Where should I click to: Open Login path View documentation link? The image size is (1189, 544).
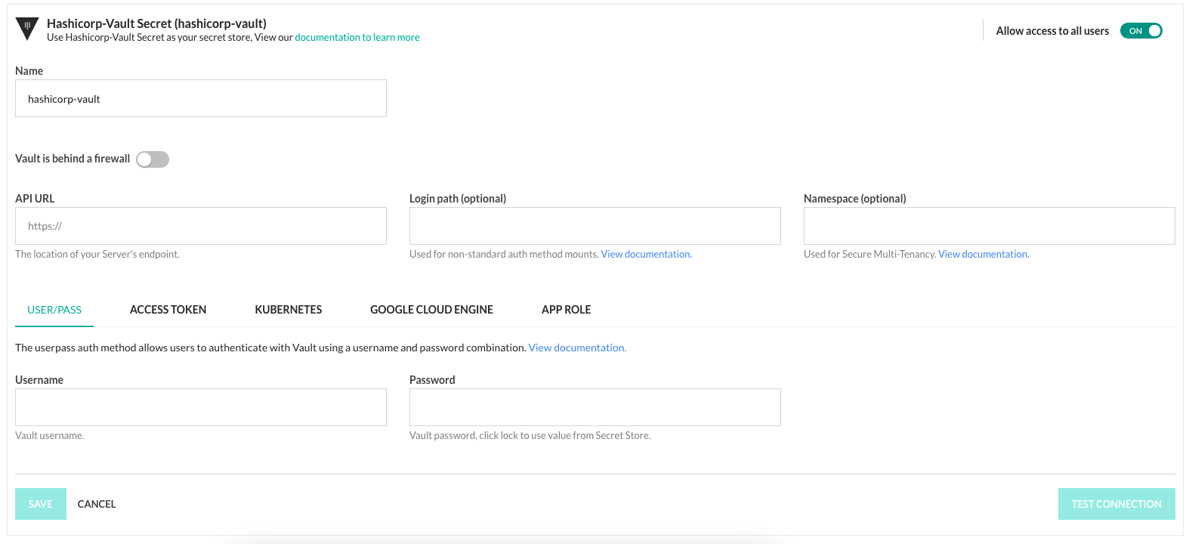646,255
